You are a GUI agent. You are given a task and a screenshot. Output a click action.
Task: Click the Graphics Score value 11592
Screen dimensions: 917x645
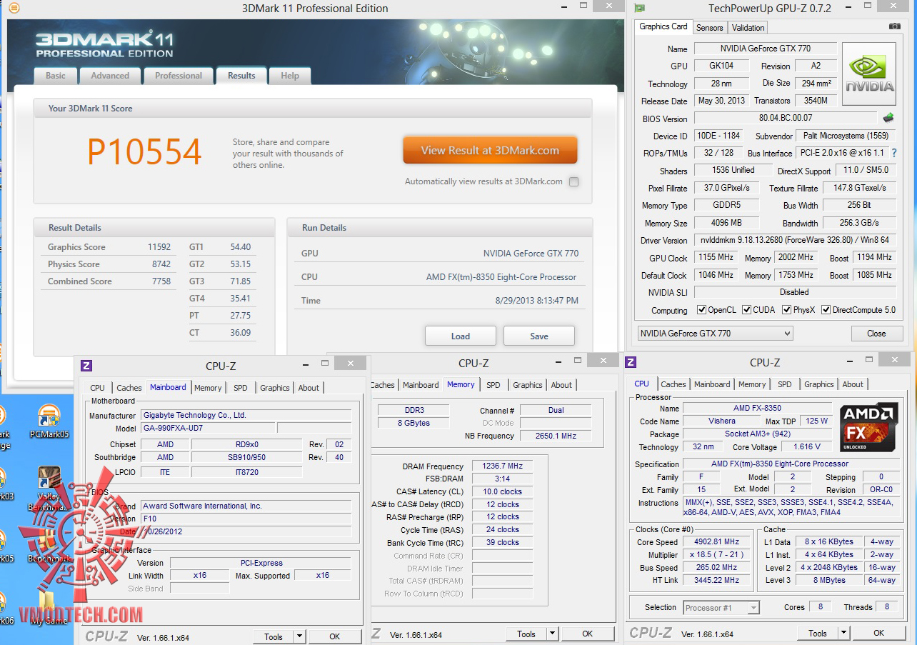tap(159, 247)
